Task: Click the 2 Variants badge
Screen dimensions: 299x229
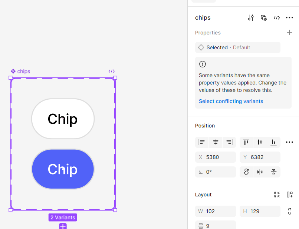Action: click(63, 218)
